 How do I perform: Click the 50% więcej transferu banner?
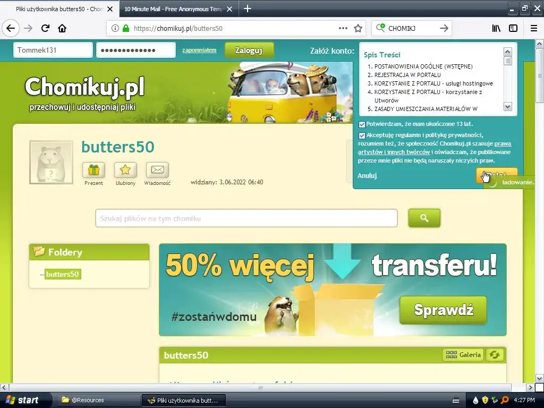[x=333, y=290]
